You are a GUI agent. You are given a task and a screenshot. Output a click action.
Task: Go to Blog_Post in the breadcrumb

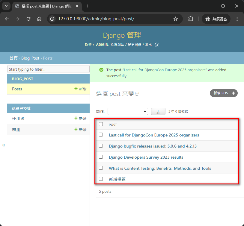[30, 58]
